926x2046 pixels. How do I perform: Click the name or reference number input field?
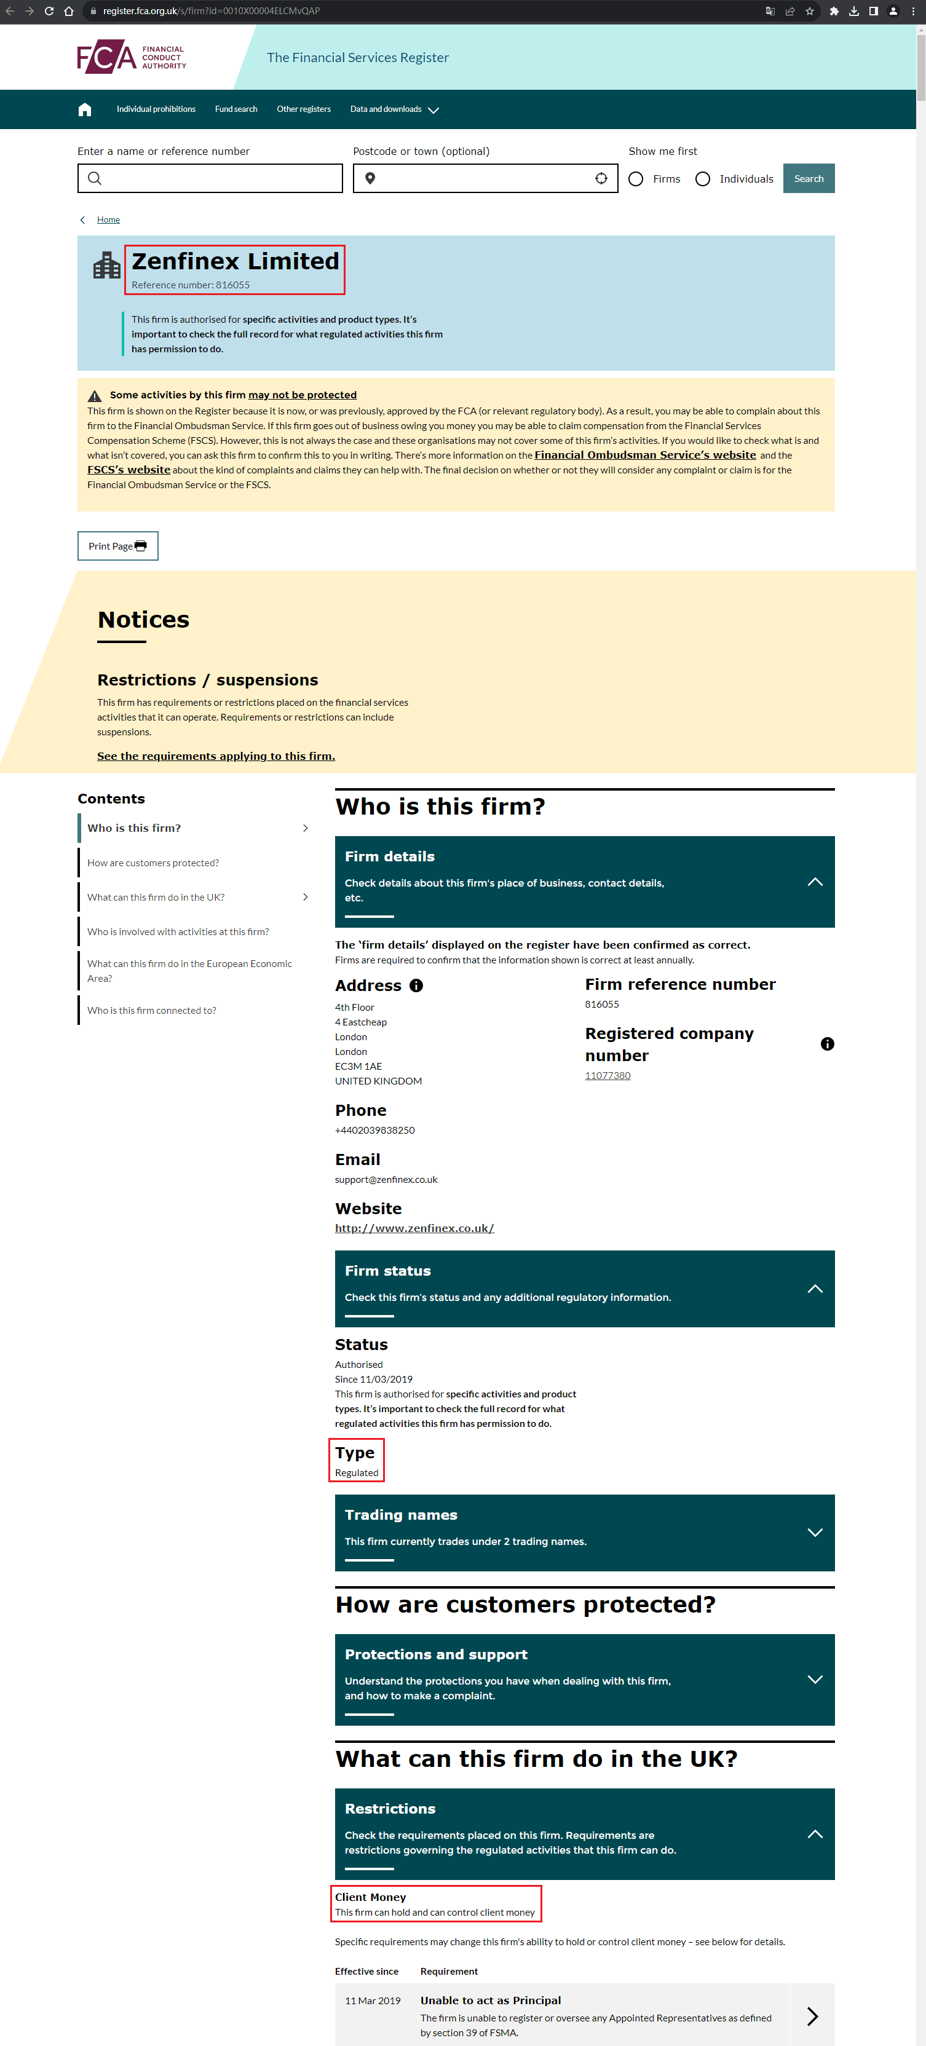point(210,179)
